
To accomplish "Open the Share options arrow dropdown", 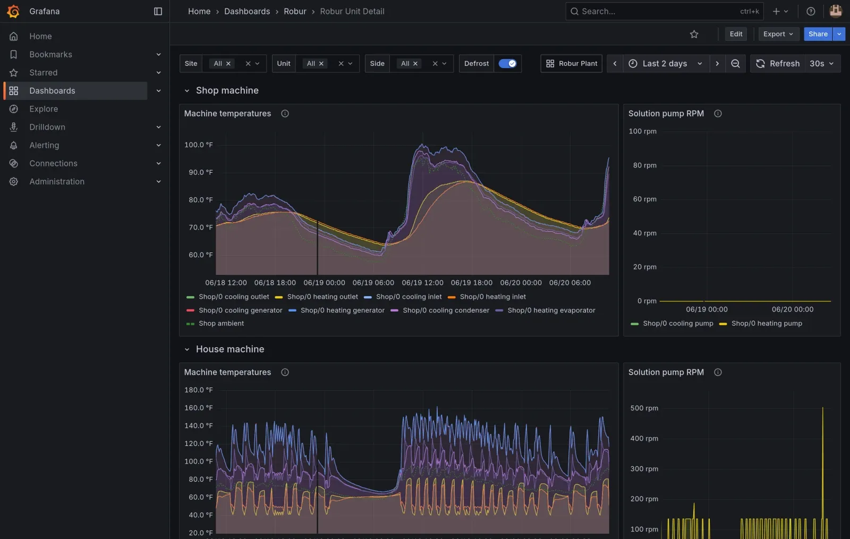I will click(839, 34).
